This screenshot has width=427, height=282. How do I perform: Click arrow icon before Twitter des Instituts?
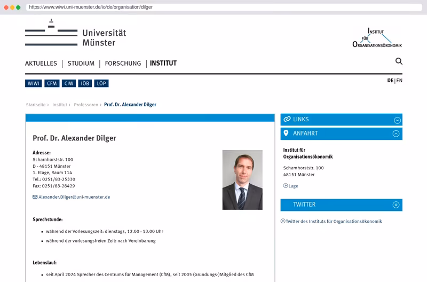[283, 221]
